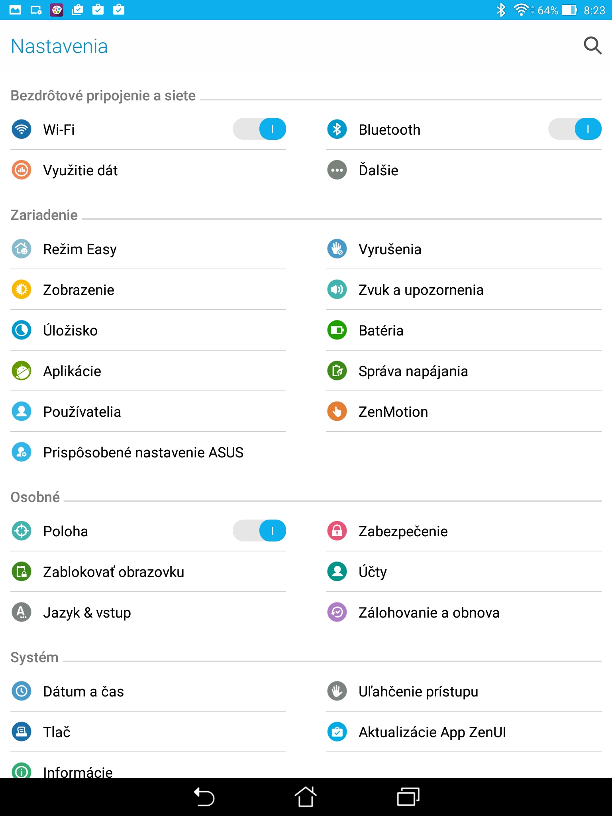Turn off the Wi-Fi switch

pyautogui.click(x=259, y=129)
